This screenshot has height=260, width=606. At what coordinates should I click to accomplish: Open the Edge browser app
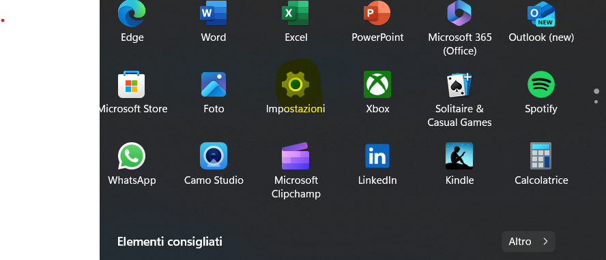click(132, 14)
